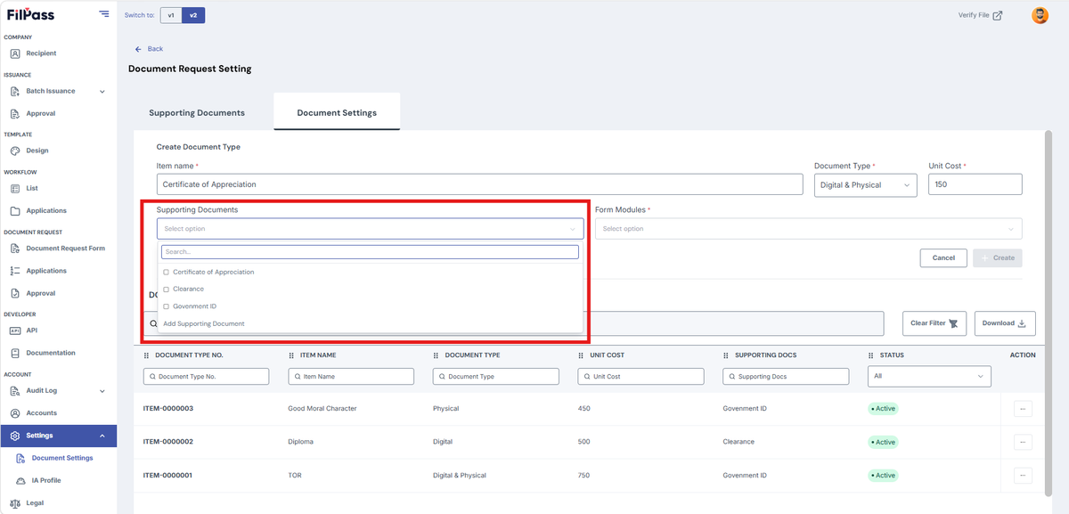Open the Document Type dropdown
Image resolution: width=1069 pixels, height=514 pixels.
pos(866,185)
